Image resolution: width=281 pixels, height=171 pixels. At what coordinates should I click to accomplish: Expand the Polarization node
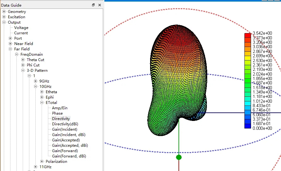point(42,161)
